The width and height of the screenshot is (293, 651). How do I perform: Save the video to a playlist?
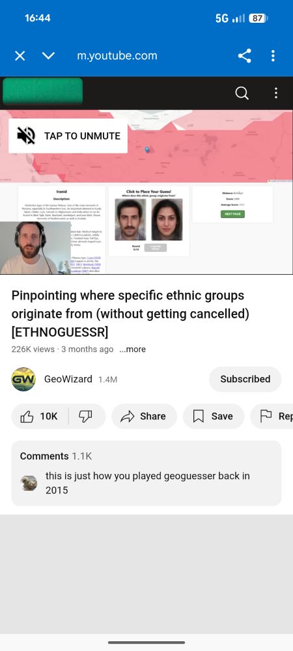[214, 416]
